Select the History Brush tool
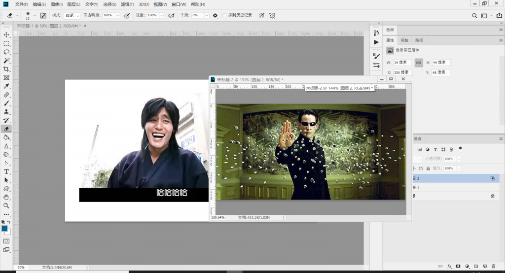Image resolution: width=505 pixels, height=273 pixels. tap(6, 120)
